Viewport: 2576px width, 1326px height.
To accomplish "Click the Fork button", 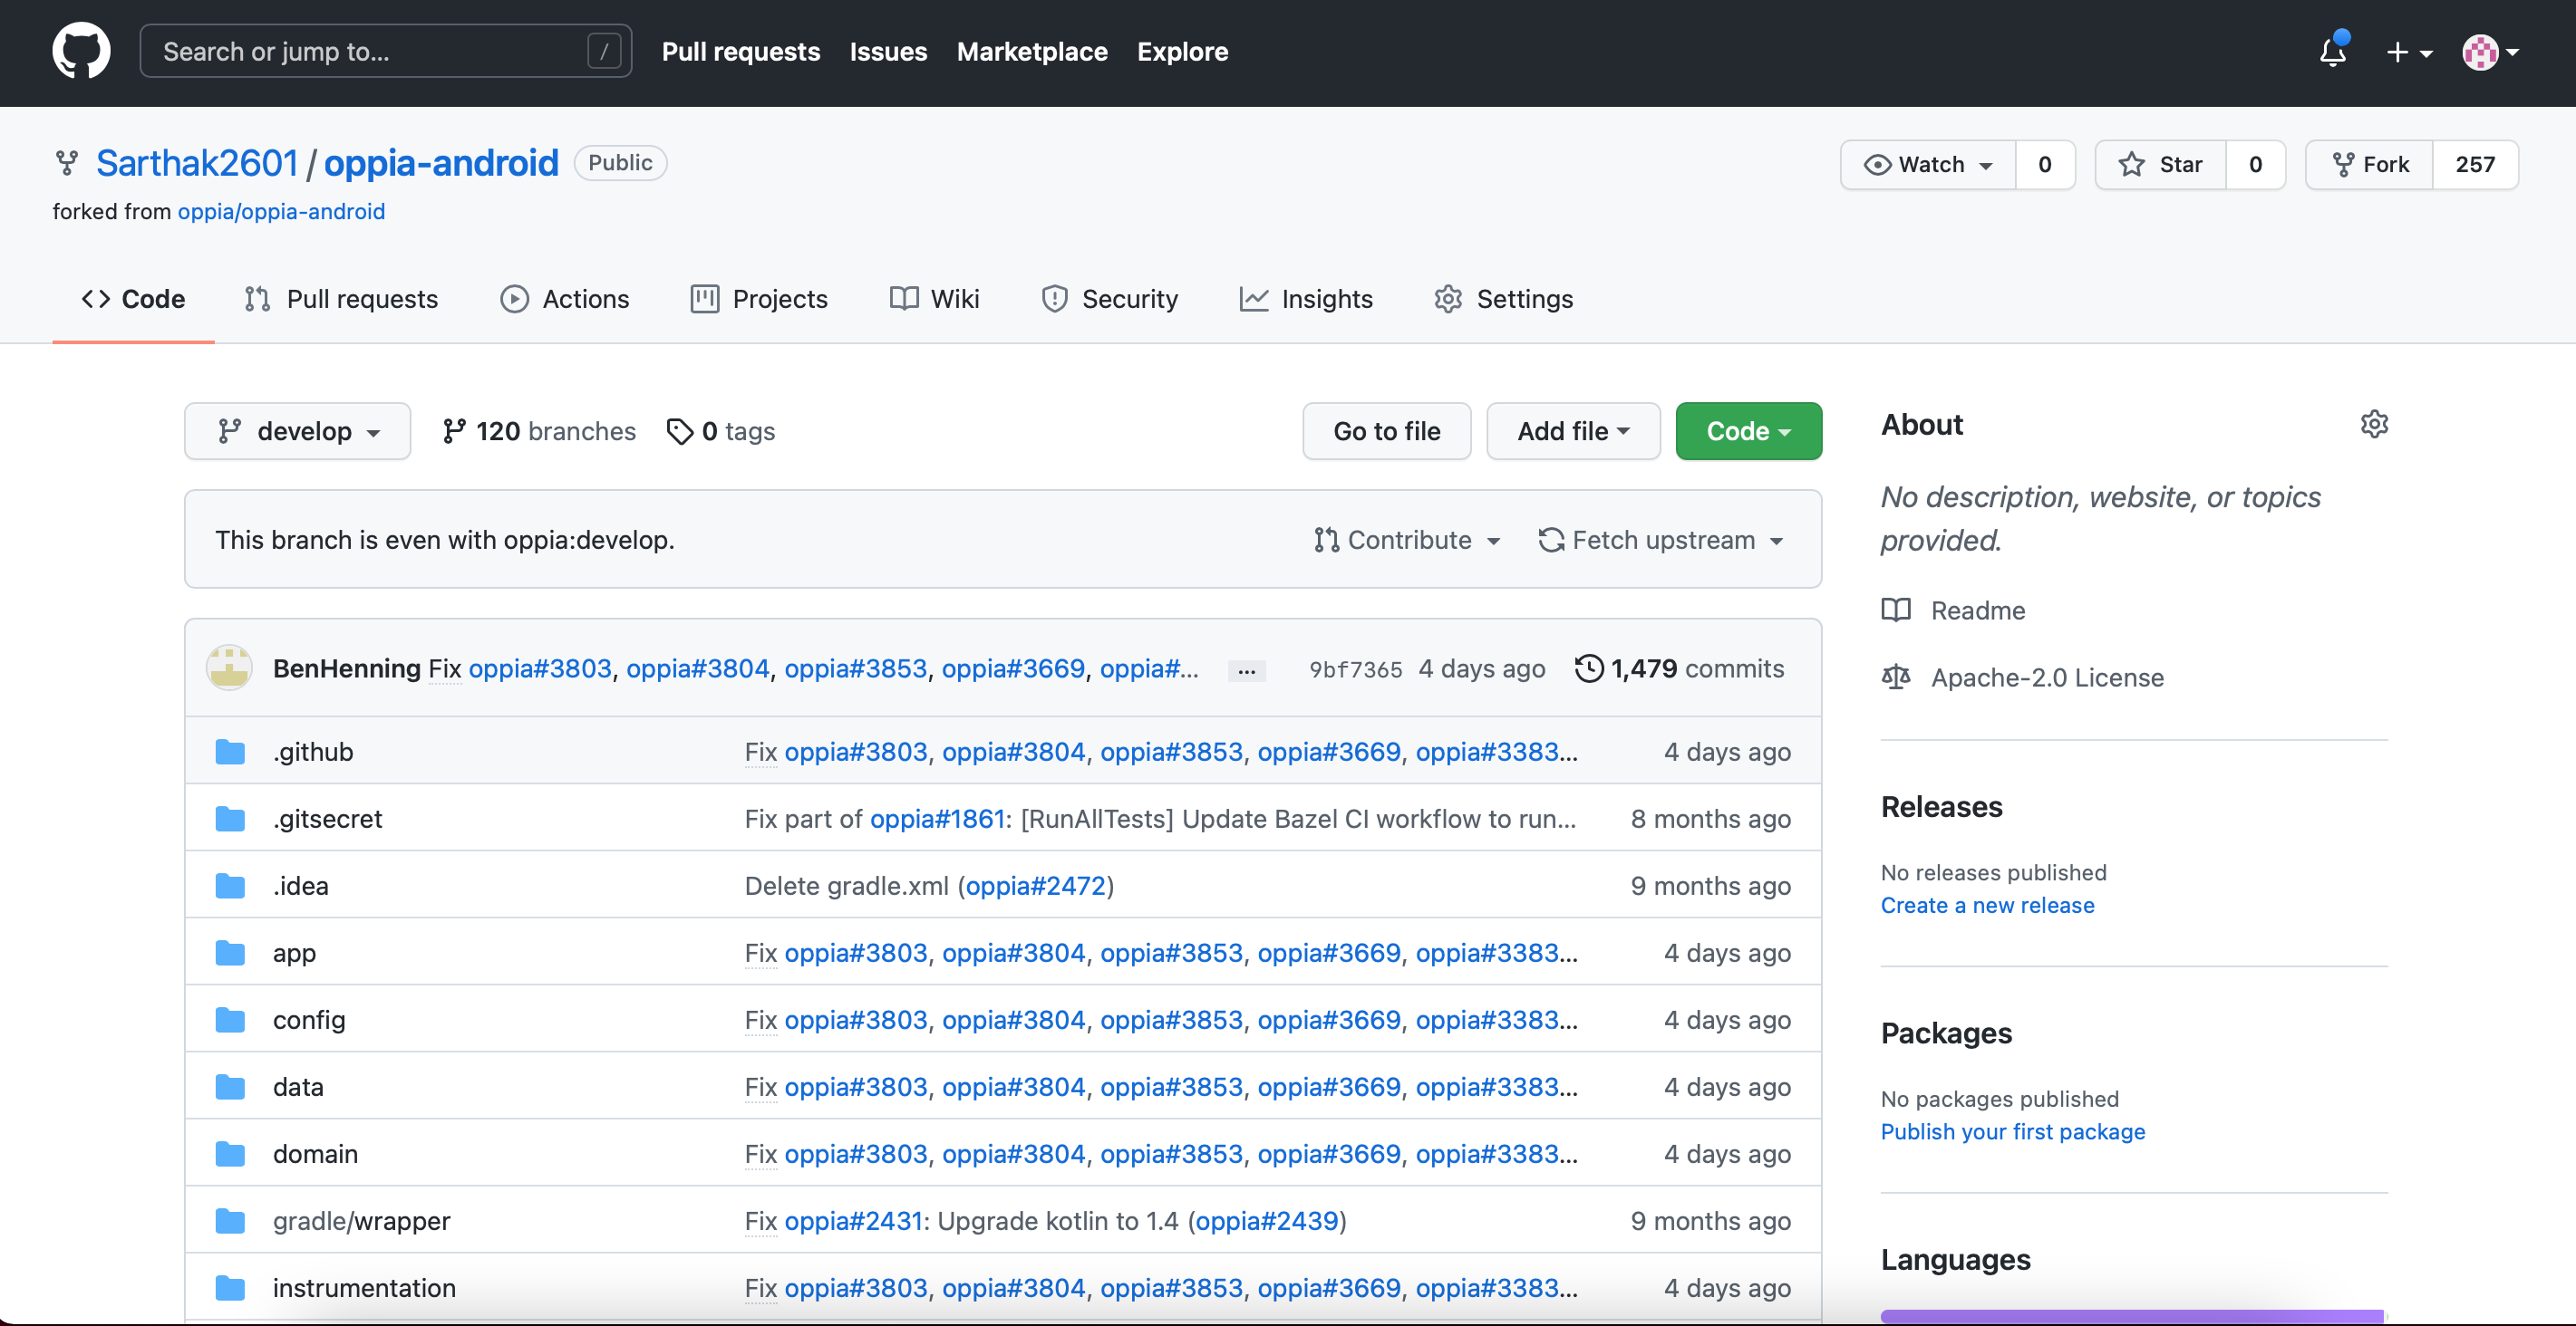I will 2369,164.
